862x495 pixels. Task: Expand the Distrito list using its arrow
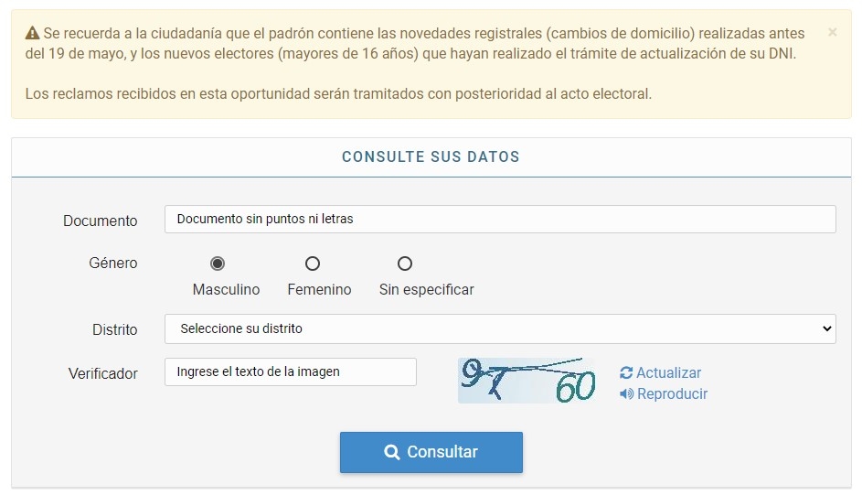pyautogui.click(x=826, y=328)
